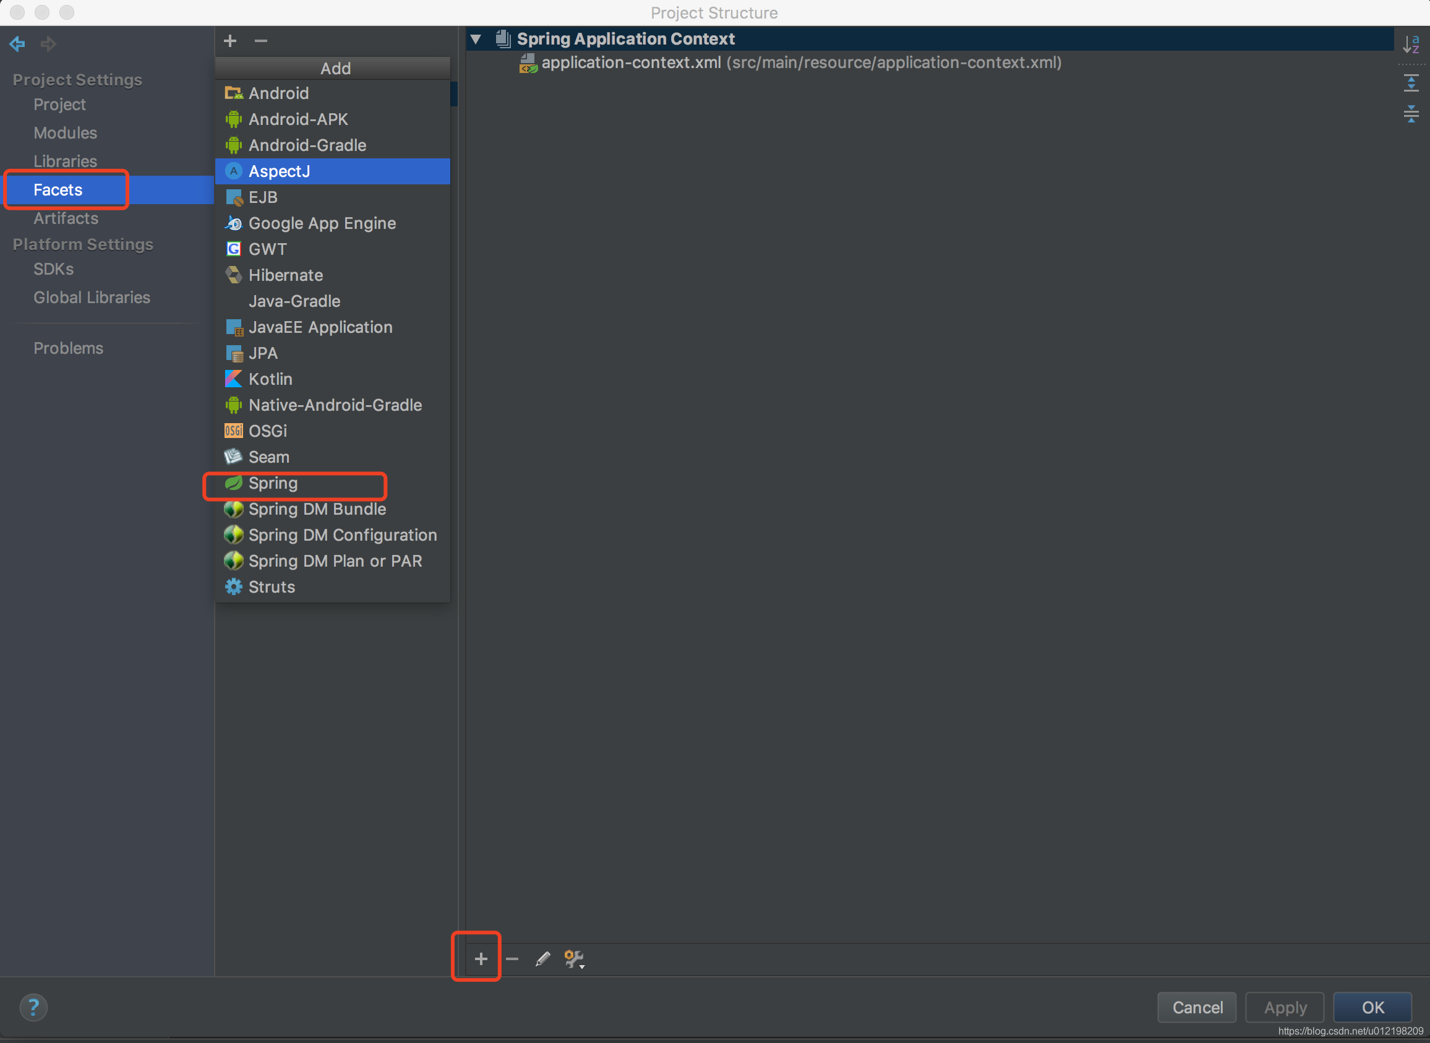
Task: Choose Seam from Add menu
Action: pyautogui.click(x=333, y=457)
